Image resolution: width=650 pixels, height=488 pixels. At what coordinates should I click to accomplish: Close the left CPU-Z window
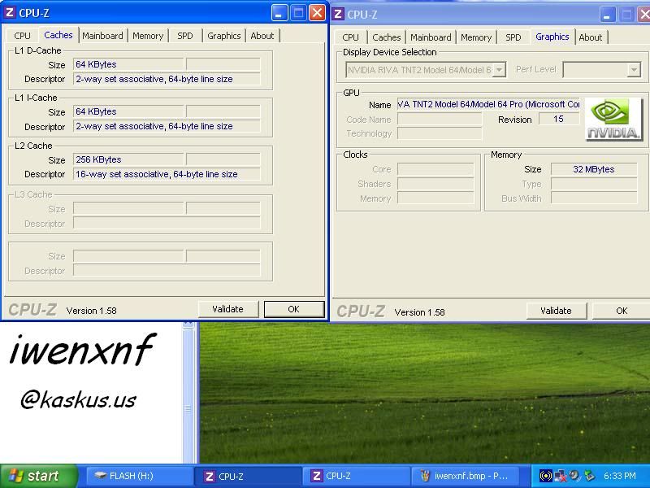318,13
